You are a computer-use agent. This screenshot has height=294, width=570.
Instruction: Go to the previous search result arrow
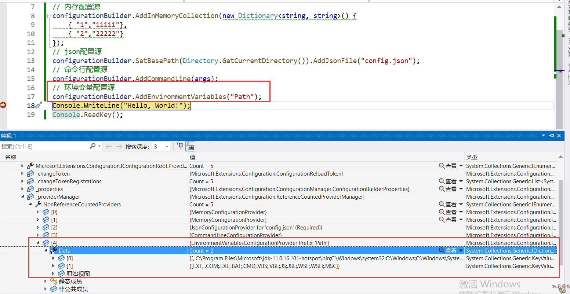click(x=109, y=147)
